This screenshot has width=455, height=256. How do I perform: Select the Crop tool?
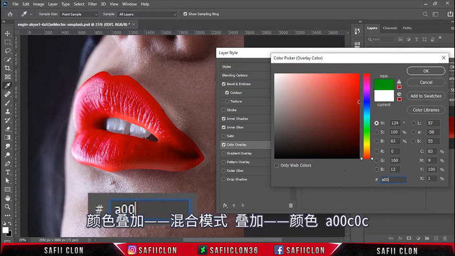pos(7,68)
